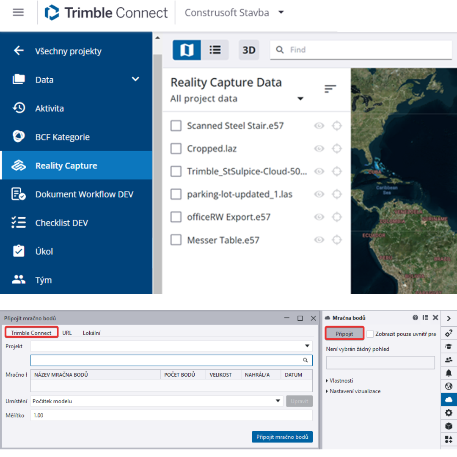Open the Projekt dropdown
The width and height of the screenshot is (457, 457).
171,346
